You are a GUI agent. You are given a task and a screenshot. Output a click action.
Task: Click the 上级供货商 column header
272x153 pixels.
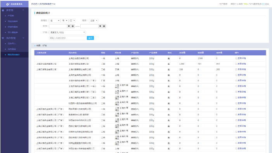click(41, 53)
